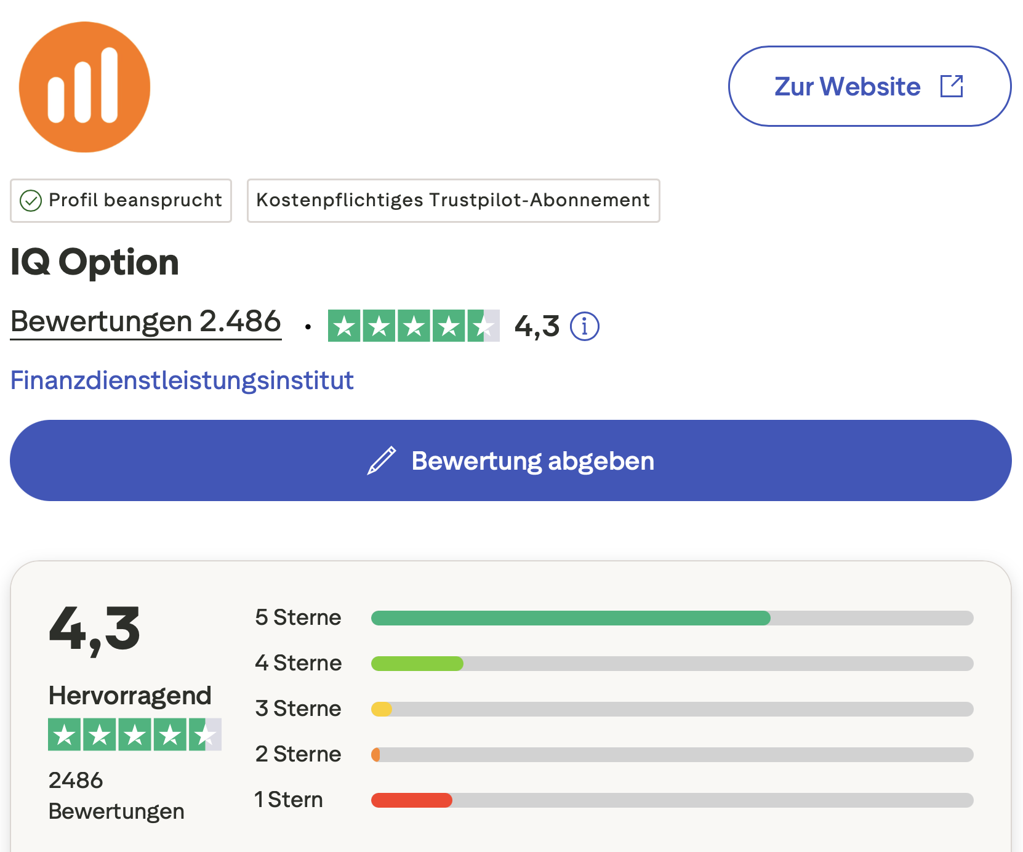Image resolution: width=1023 pixels, height=852 pixels.
Task: Click the external link icon beside Zur Website
Action: click(x=952, y=86)
